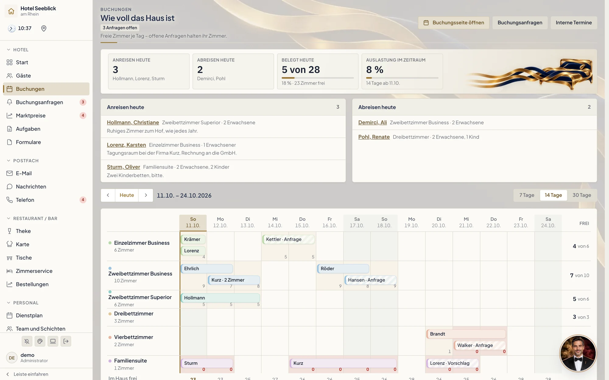Open Buchungsanfragen from the top-right button

520,22
